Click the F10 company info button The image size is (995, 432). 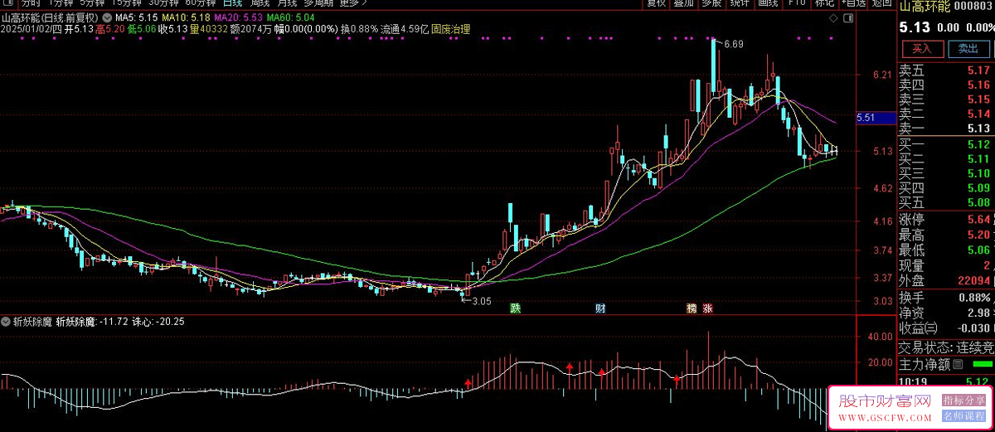click(x=796, y=3)
